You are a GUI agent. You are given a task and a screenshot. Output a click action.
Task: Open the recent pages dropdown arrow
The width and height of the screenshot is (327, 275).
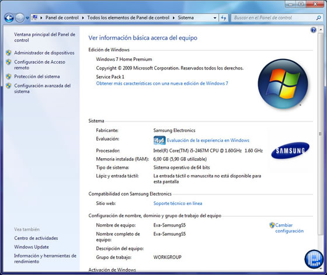27,18
